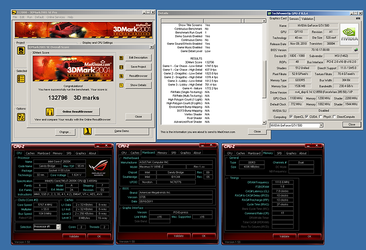The height and width of the screenshot is (250, 366).
Task: Toggle the OpenCL checkbox in GPU-Z
Action: (x=291, y=116)
